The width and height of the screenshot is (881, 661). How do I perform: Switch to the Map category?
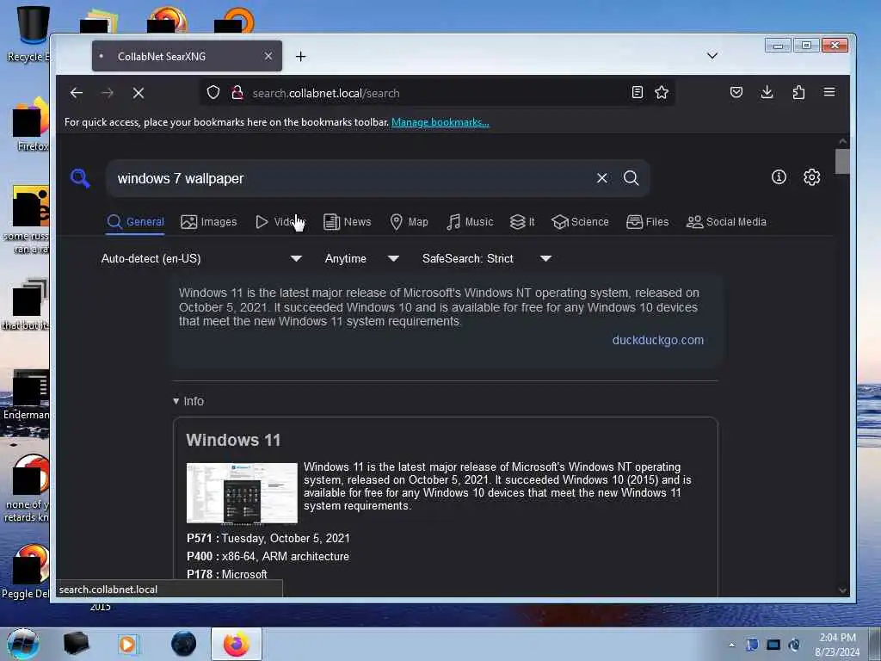point(409,222)
